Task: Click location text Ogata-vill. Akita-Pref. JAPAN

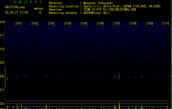Action: click(107, 6)
